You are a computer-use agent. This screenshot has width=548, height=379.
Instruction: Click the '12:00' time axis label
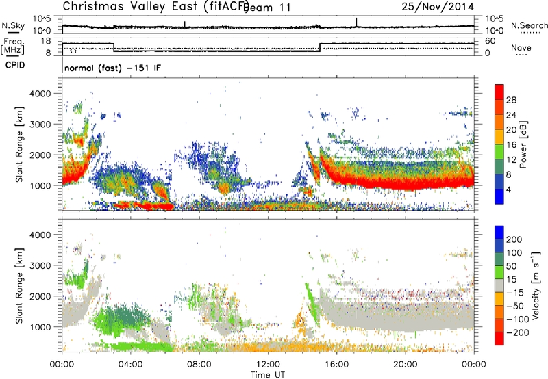pyautogui.click(x=268, y=365)
